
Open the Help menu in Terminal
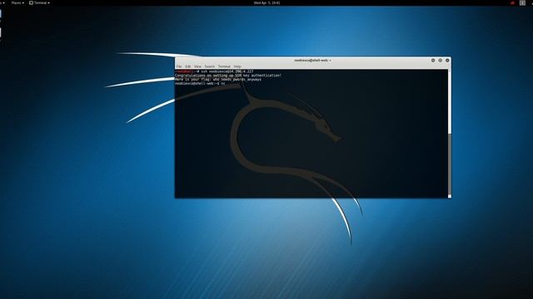(237, 66)
